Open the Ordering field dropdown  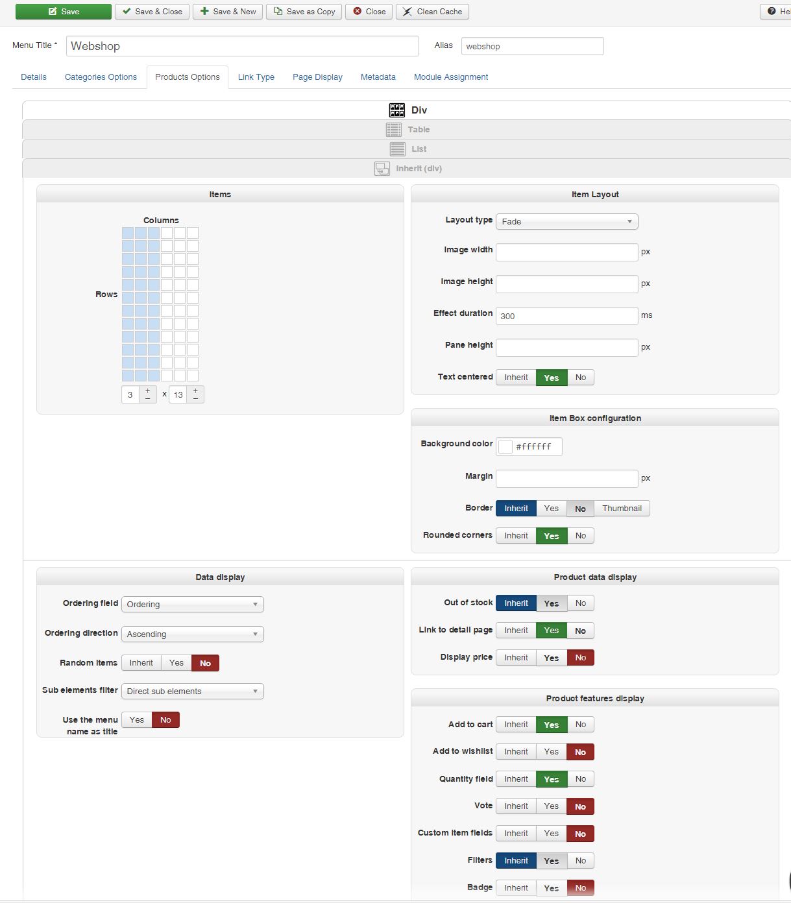point(193,605)
